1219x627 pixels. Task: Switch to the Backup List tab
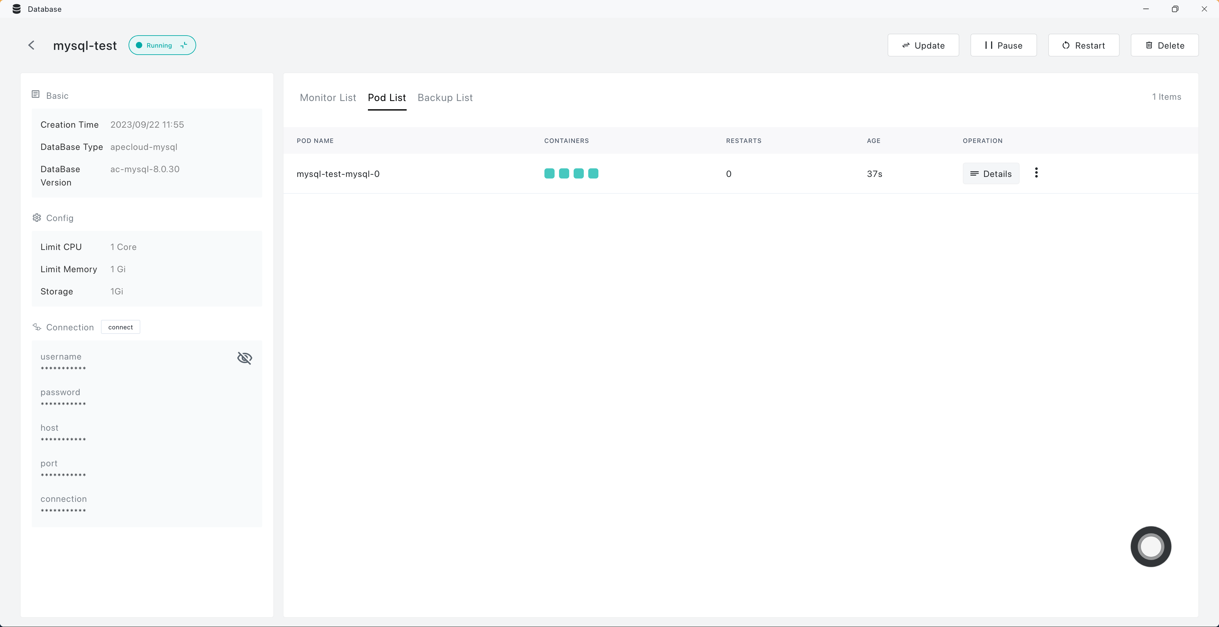pyautogui.click(x=445, y=98)
